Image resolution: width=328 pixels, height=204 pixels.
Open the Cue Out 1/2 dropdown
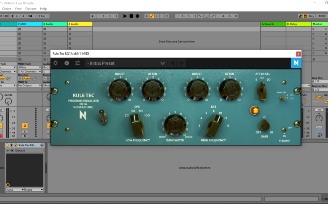click(x=320, y=81)
